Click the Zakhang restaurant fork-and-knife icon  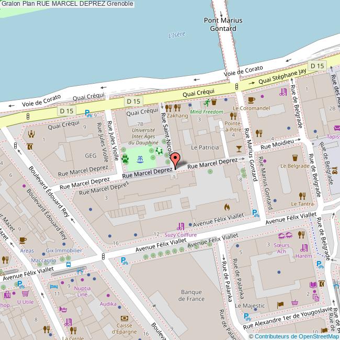177,107
